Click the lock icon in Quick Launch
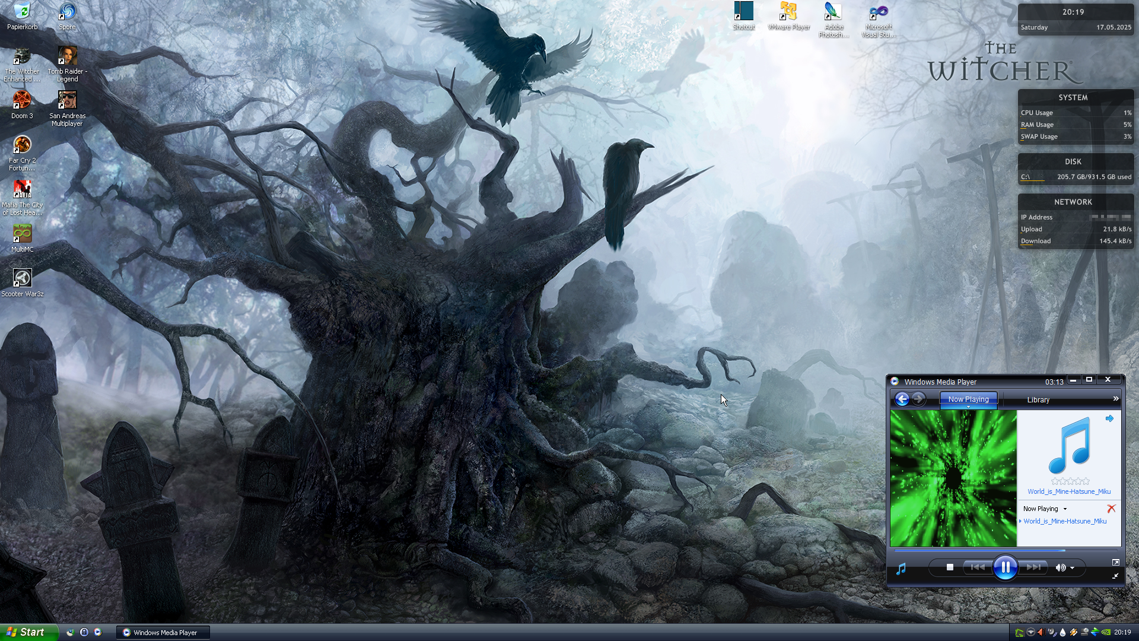 coord(84,632)
